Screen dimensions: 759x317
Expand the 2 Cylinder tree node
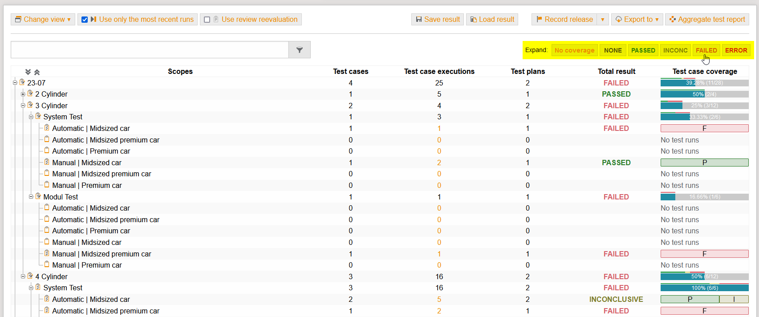(x=23, y=94)
